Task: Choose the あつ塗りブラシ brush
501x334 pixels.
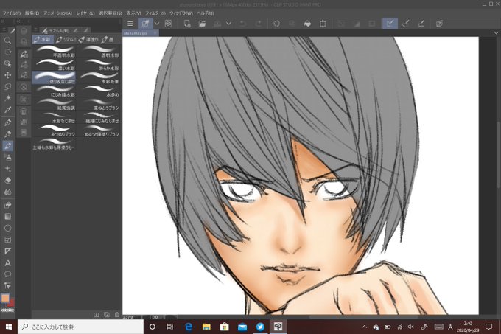Action: [x=54, y=130]
